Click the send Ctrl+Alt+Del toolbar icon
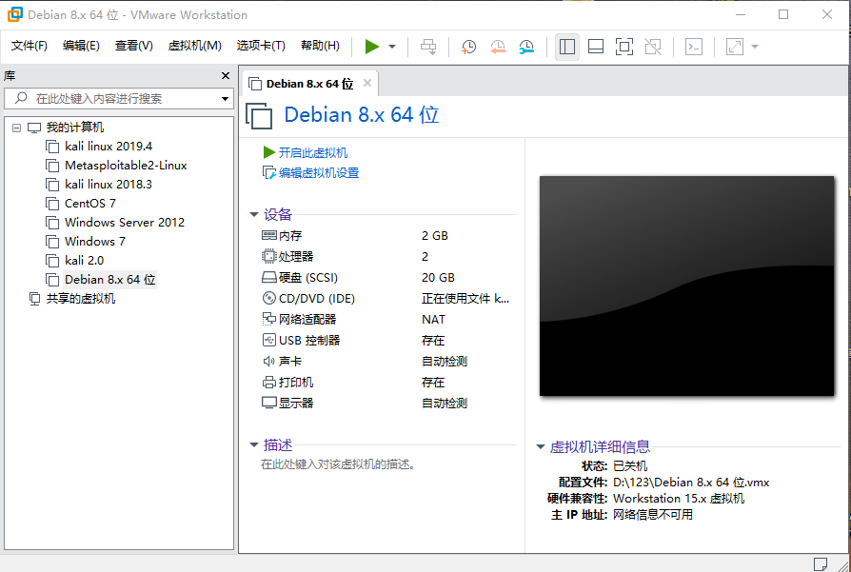The height and width of the screenshot is (572, 851). click(x=428, y=47)
